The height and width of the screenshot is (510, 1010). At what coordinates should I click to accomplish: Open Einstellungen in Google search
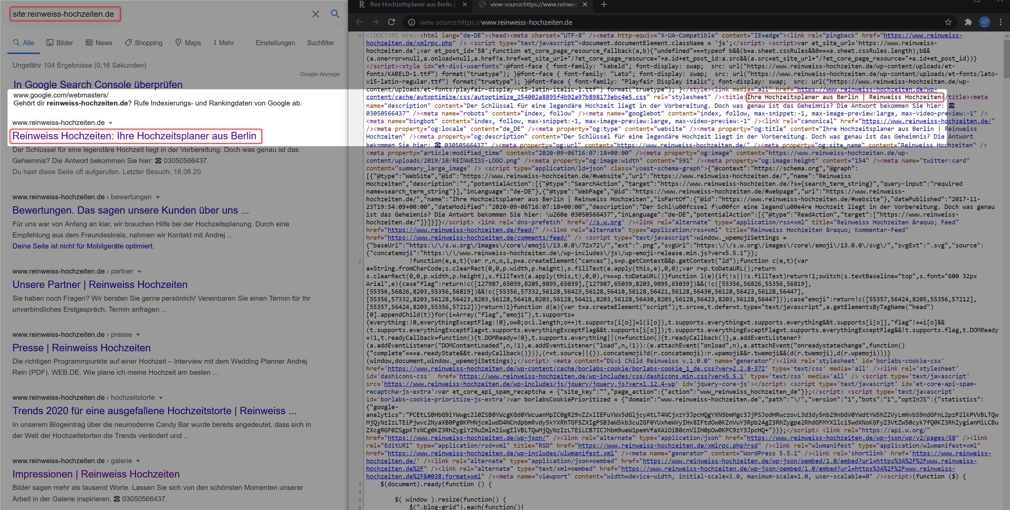pos(275,43)
